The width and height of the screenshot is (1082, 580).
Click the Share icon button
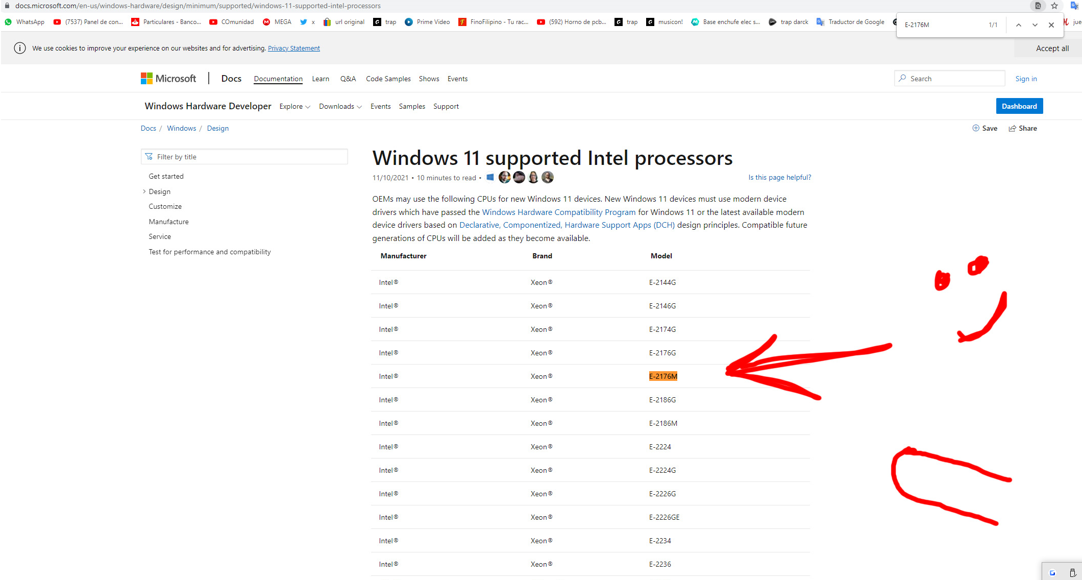coord(1022,129)
